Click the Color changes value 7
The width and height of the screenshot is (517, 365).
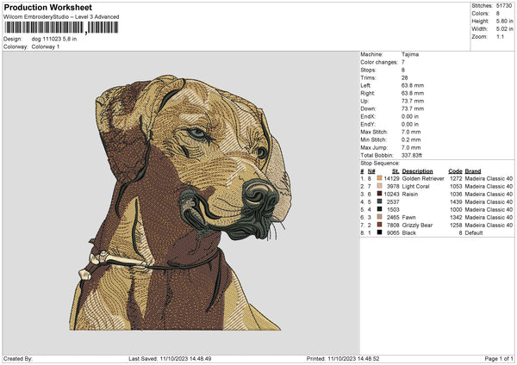point(403,62)
